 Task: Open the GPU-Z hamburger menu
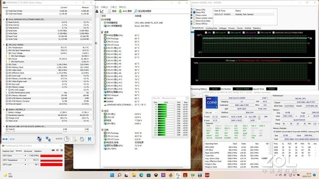(62, 150)
